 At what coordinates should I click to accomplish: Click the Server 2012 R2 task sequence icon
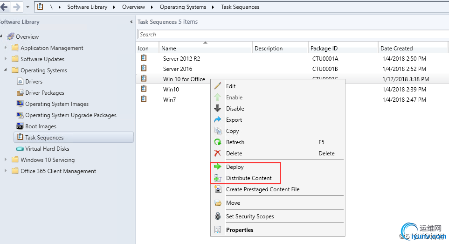[144, 58]
